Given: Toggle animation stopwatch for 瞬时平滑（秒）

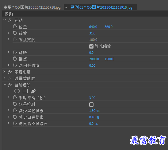Looking at the screenshot, I should (x=15, y=97).
